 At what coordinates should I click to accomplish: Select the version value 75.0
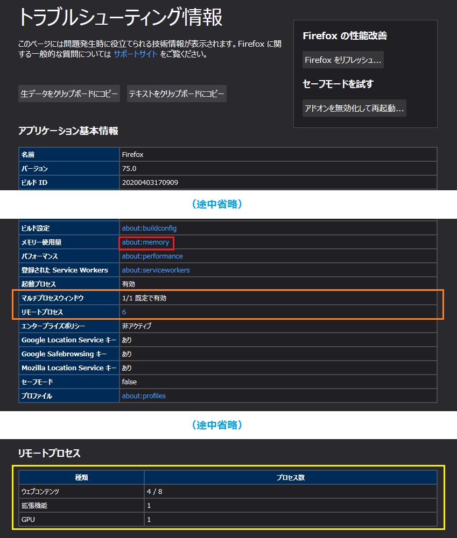tap(129, 168)
